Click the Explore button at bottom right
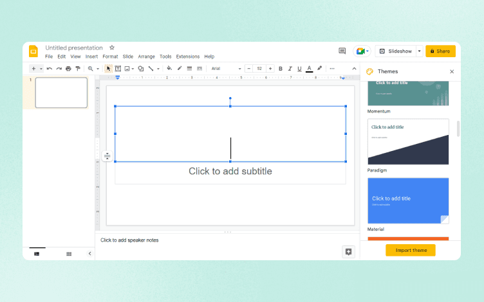Screen dimensions: 484x302 (x=348, y=252)
